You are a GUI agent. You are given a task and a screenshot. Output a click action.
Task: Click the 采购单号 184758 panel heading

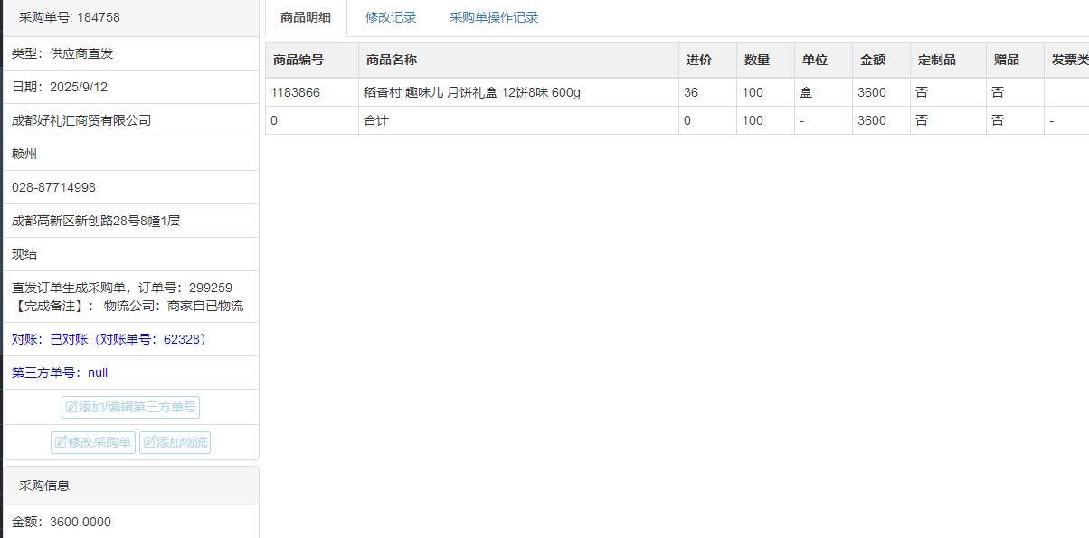click(x=70, y=17)
